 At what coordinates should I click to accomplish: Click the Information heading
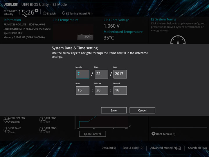12,20
